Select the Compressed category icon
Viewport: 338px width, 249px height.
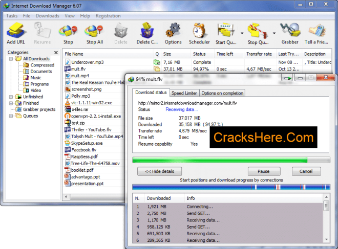pyautogui.click(x=26, y=65)
